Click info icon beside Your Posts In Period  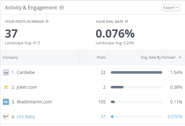pyautogui.click(x=47, y=21)
